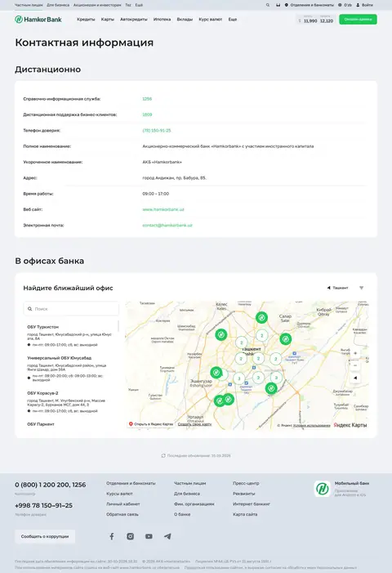The height and width of the screenshot is (573, 392).
Task: Open the site search magnifier icon
Action: [x=268, y=5]
